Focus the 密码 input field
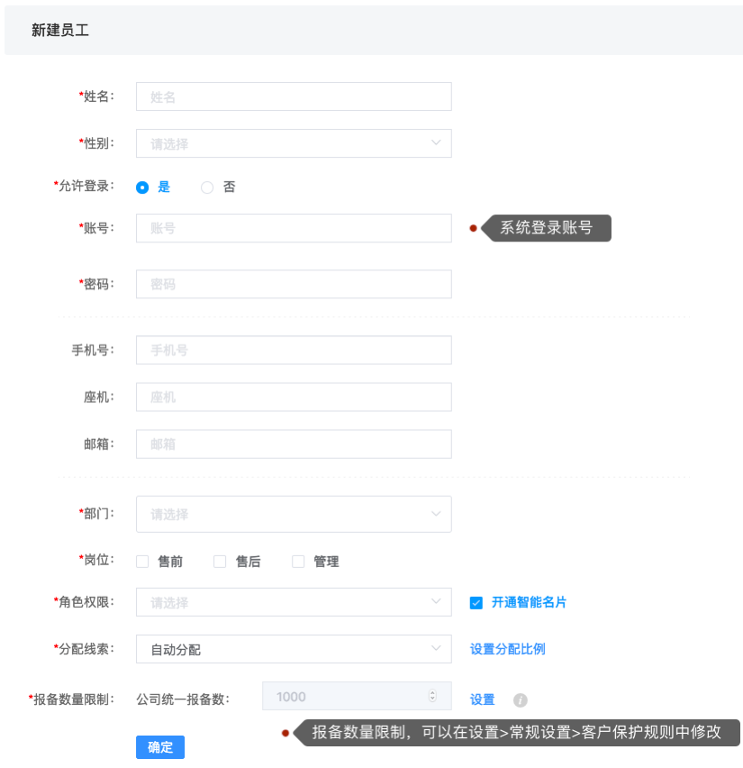Viewport: 743px width, 768px height. (294, 284)
